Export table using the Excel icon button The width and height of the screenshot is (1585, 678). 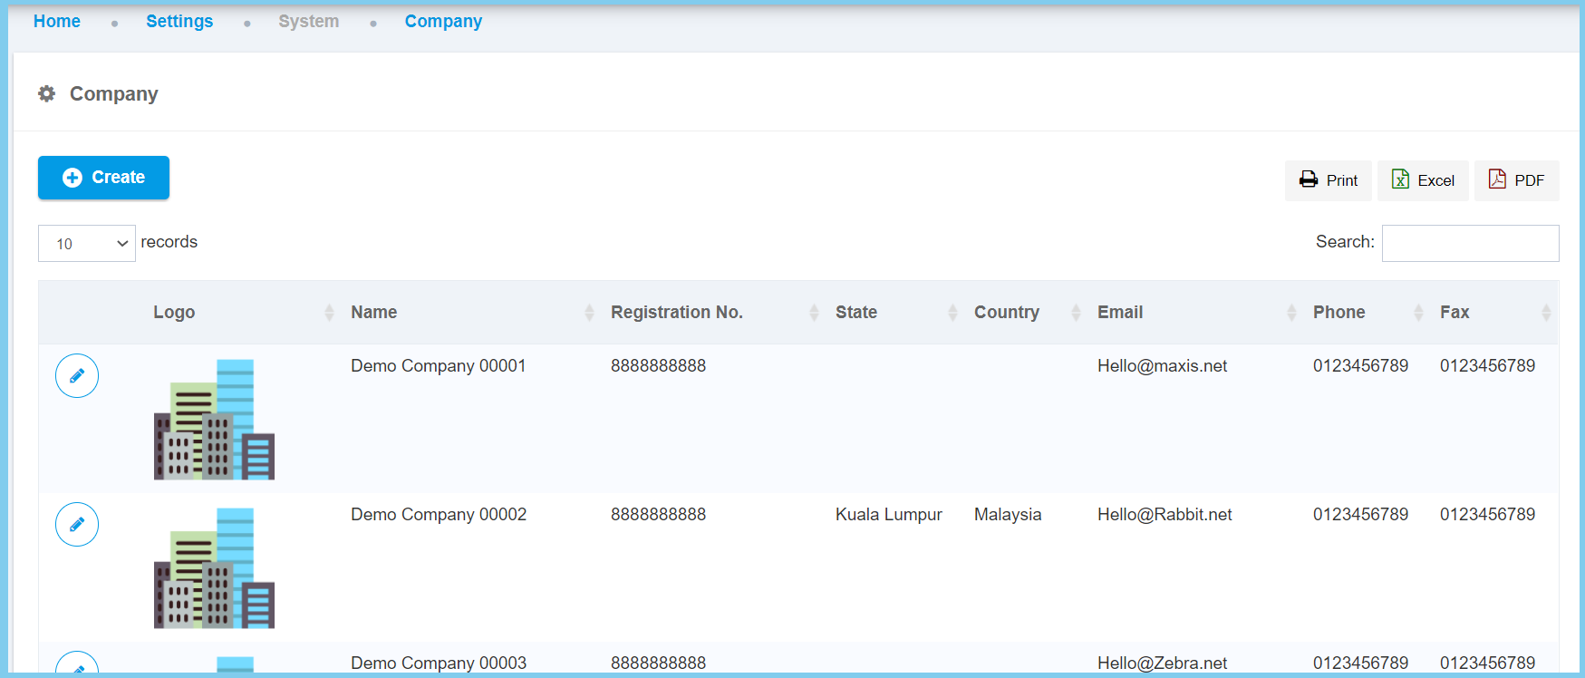[x=1422, y=180]
